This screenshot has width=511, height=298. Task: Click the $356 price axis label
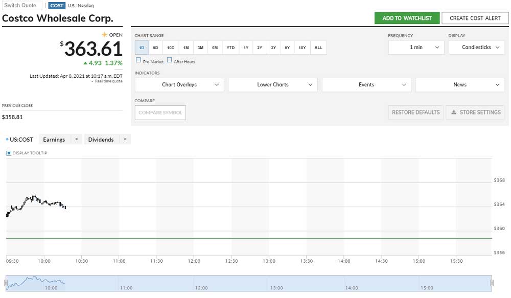(x=499, y=253)
